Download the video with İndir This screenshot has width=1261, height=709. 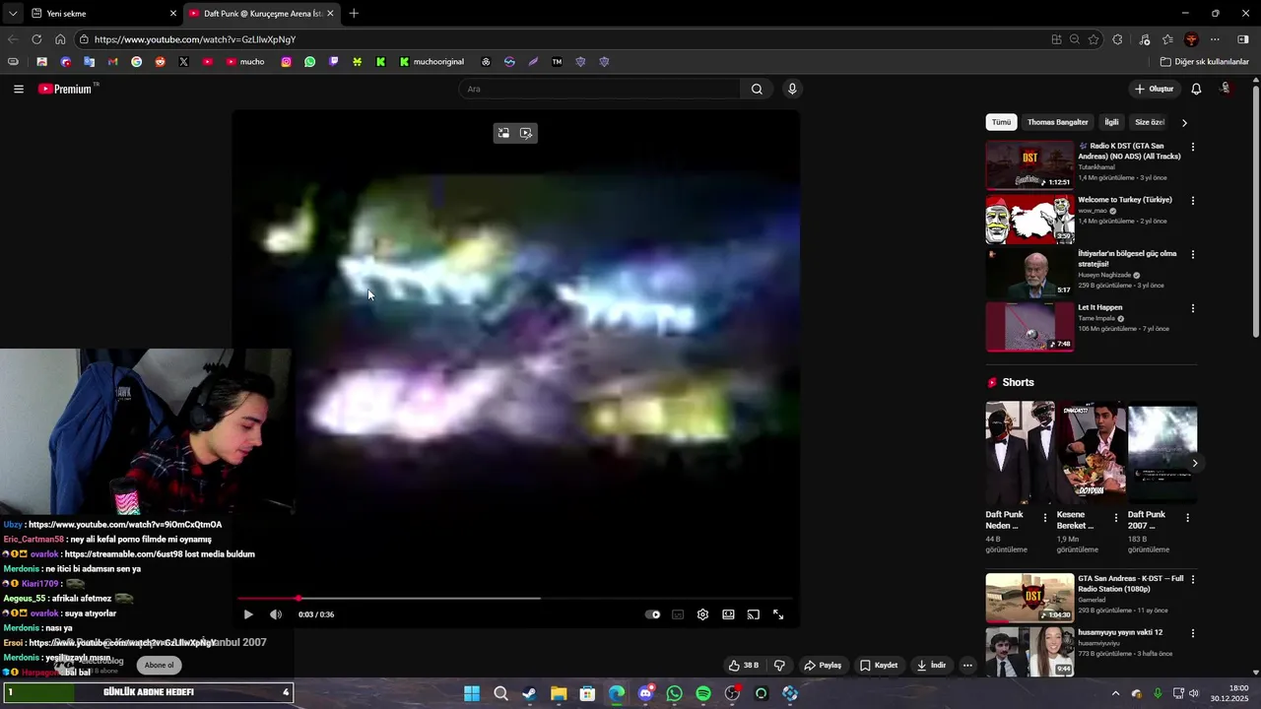931,666
